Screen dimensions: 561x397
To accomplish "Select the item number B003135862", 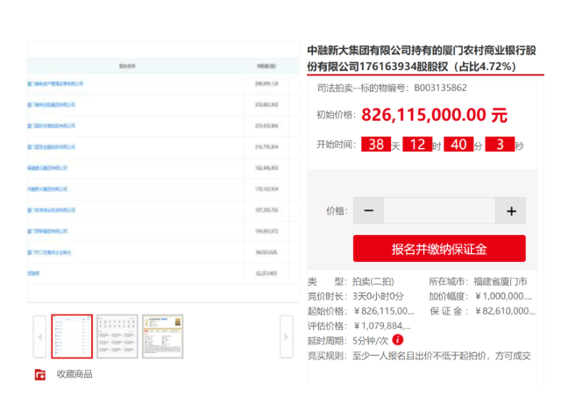I will point(440,88).
